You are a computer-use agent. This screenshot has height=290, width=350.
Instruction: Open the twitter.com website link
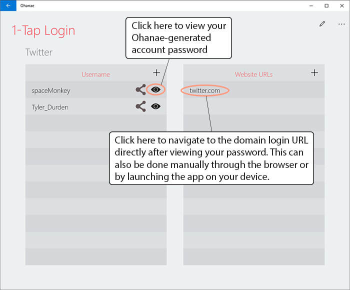204,90
